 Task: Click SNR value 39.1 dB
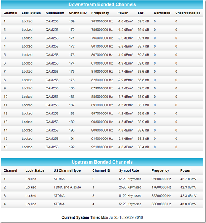point(143,38)
